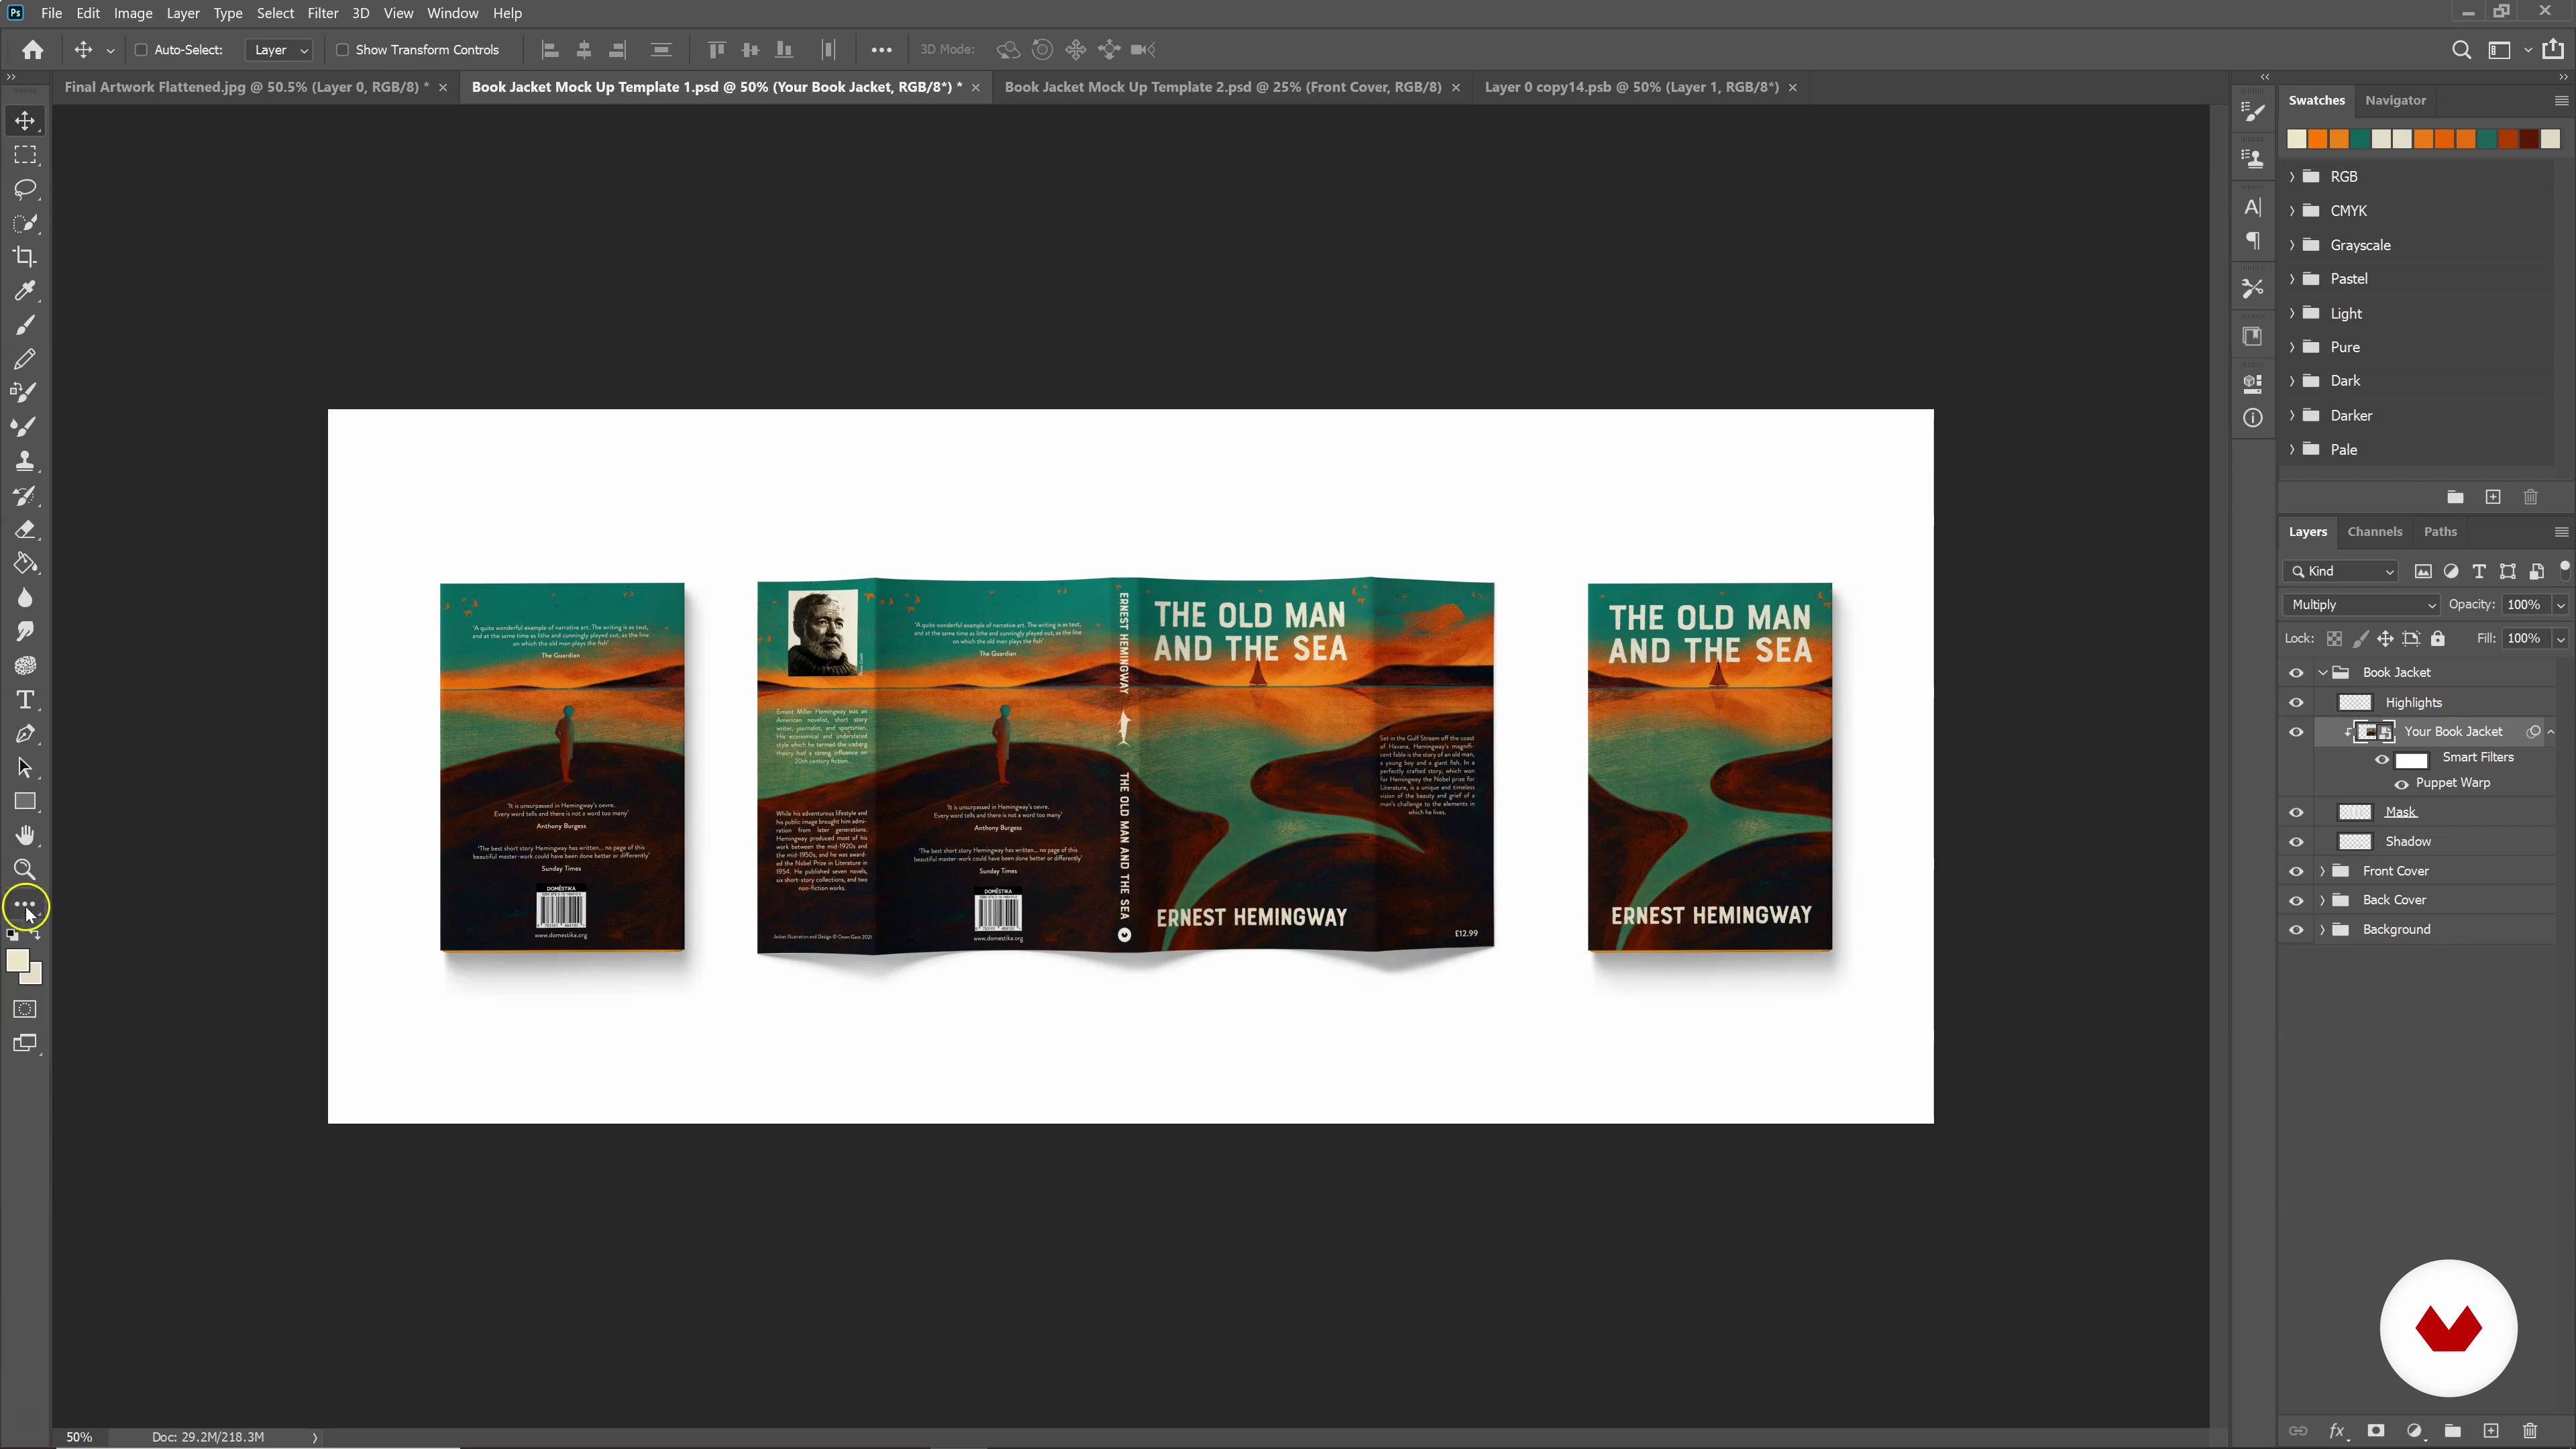Hide the Shadow layer
2576x1449 pixels.
[2296, 842]
